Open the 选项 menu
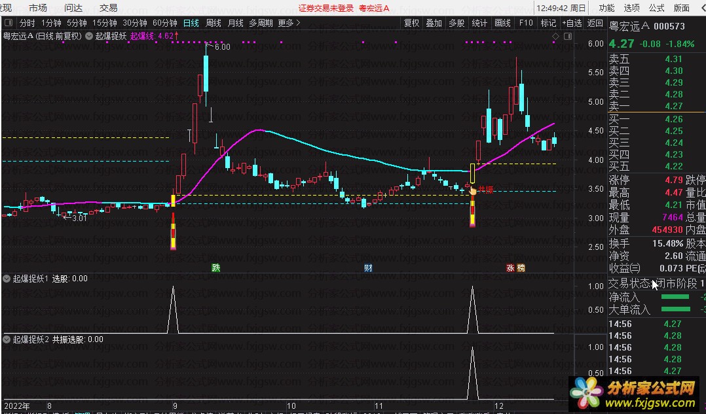The image size is (706, 414). pos(632,8)
